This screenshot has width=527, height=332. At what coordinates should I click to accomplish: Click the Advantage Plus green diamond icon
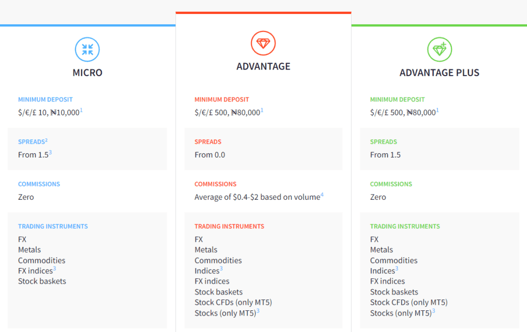[x=439, y=49]
